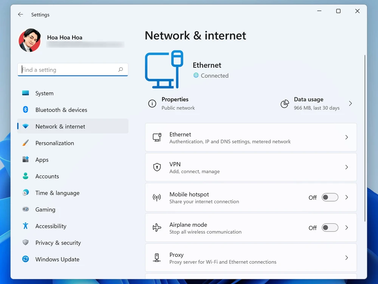Select the System gear icon
Image resolution: width=378 pixels, height=284 pixels.
[25, 93]
